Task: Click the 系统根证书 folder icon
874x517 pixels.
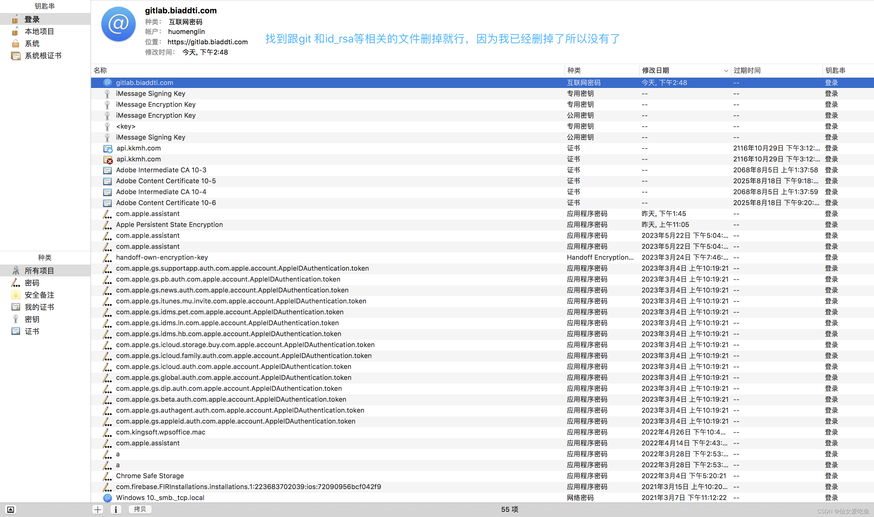Action: pyautogui.click(x=16, y=56)
